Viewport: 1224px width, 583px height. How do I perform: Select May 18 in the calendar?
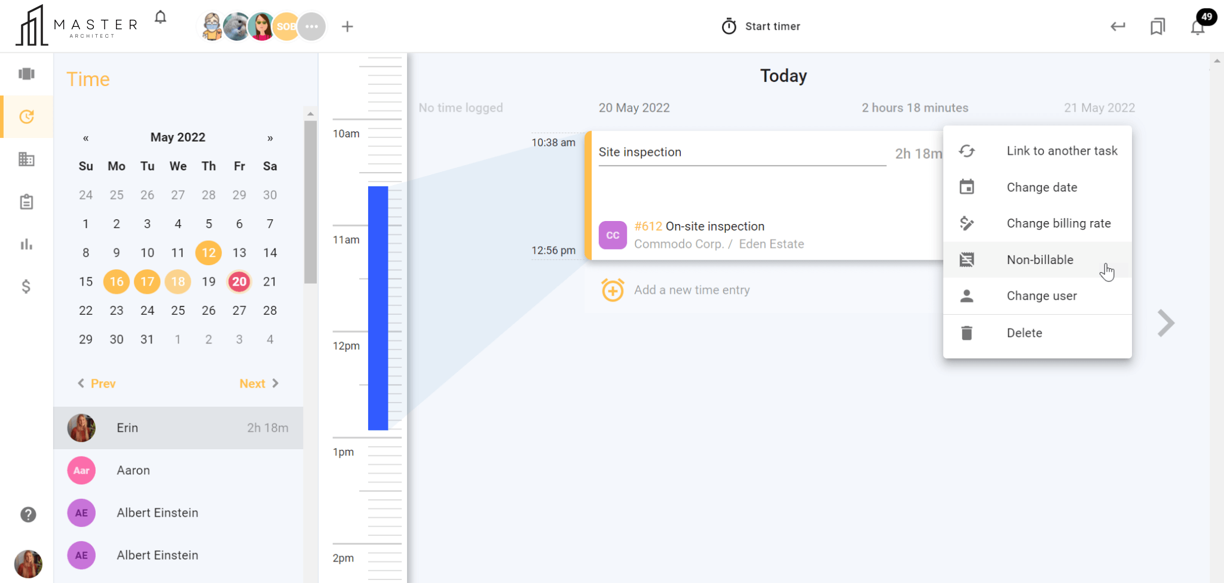point(178,281)
